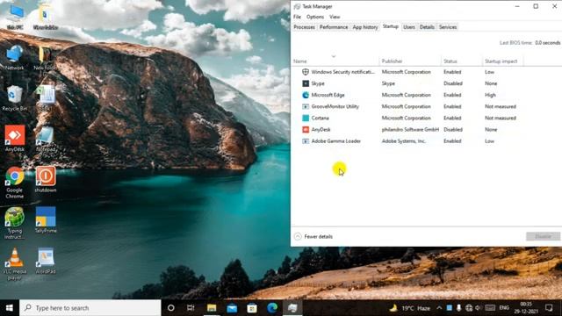The height and width of the screenshot is (316, 562).
Task: Click the microphone tray icon
Action: click(x=458, y=308)
